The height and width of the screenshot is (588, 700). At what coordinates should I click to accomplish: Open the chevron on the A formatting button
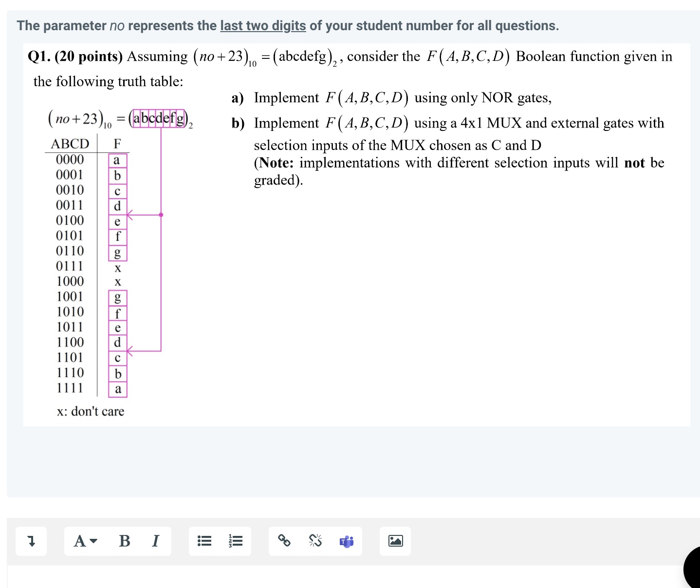coord(93,542)
